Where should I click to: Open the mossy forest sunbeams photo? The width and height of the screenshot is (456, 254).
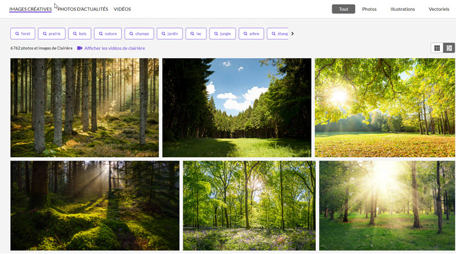click(95, 206)
